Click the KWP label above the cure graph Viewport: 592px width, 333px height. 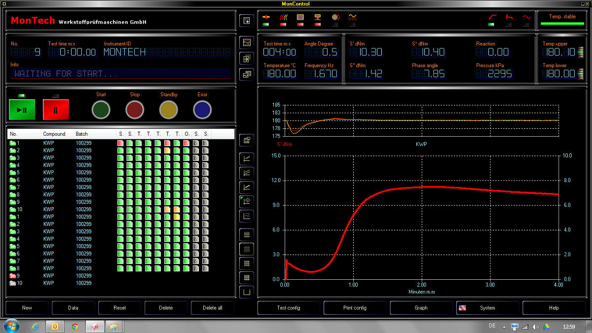pyautogui.click(x=422, y=146)
